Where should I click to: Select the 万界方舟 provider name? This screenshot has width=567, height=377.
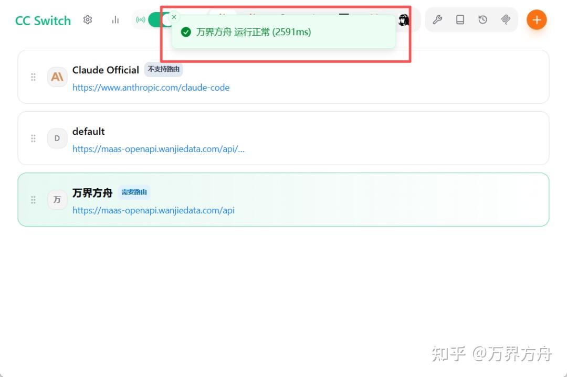point(92,193)
